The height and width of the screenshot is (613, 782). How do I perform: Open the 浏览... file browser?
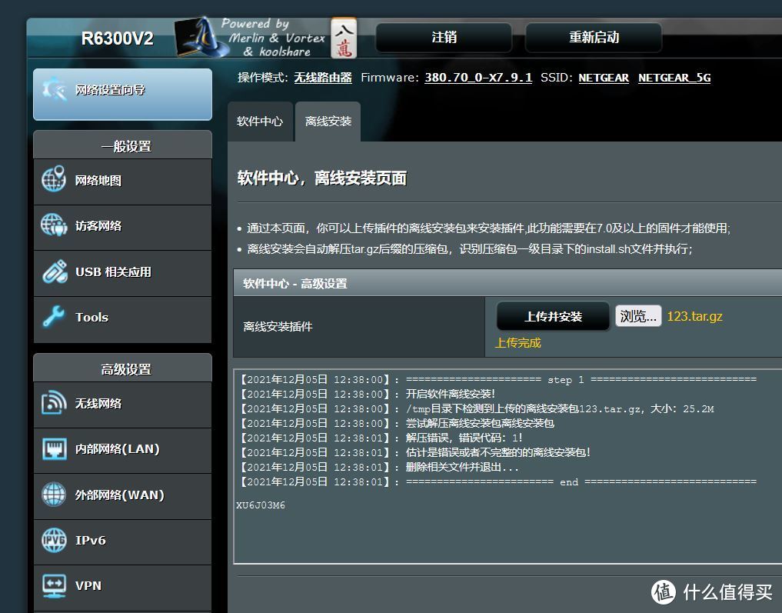pyautogui.click(x=637, y=316)
